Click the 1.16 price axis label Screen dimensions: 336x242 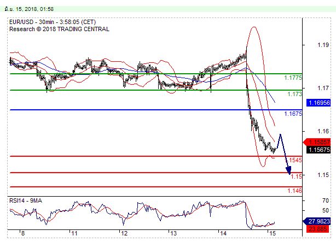323,131
